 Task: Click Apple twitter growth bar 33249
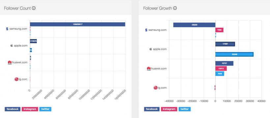coord(234,54)
